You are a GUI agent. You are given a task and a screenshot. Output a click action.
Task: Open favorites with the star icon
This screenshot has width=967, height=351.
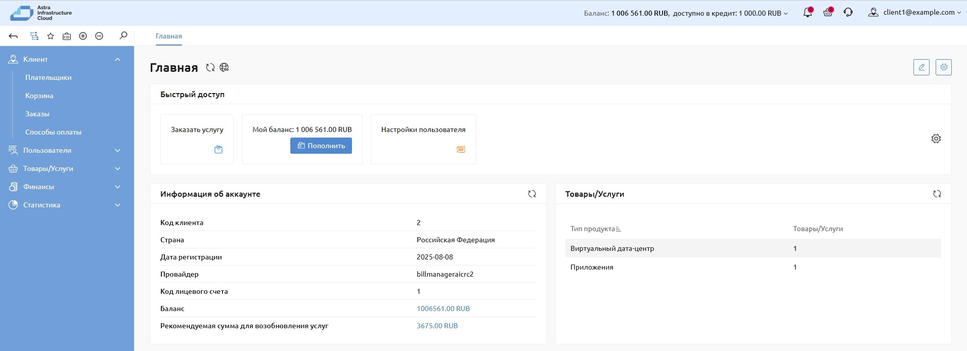tap(51, 36)
